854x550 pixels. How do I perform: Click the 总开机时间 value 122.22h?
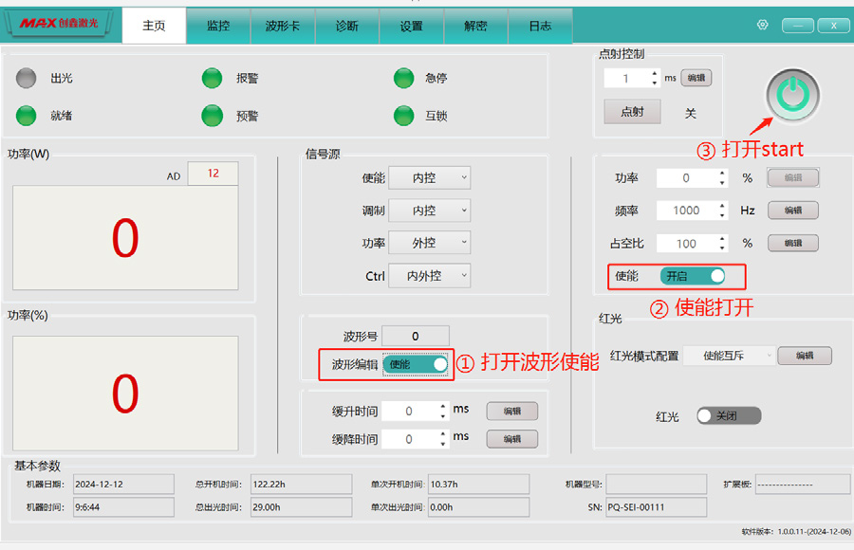pyautogui.click(x=301, y=485)
